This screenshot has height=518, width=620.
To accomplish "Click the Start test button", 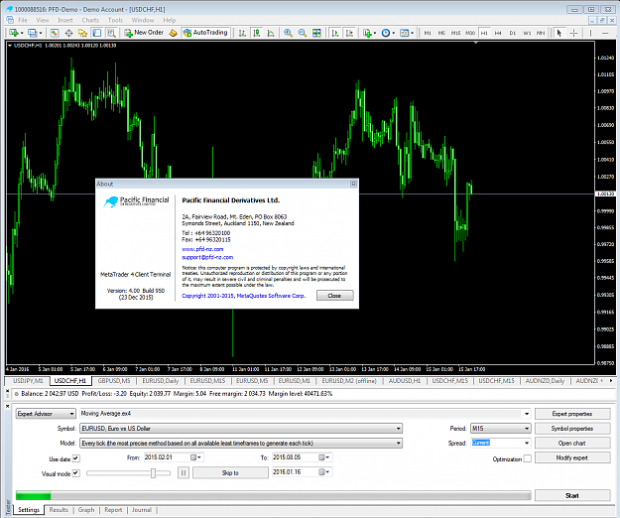I will click(572, 495).
